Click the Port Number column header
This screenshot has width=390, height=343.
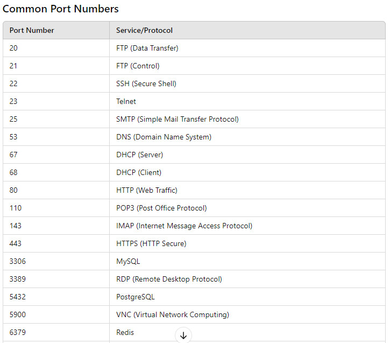tap(56, 30)
